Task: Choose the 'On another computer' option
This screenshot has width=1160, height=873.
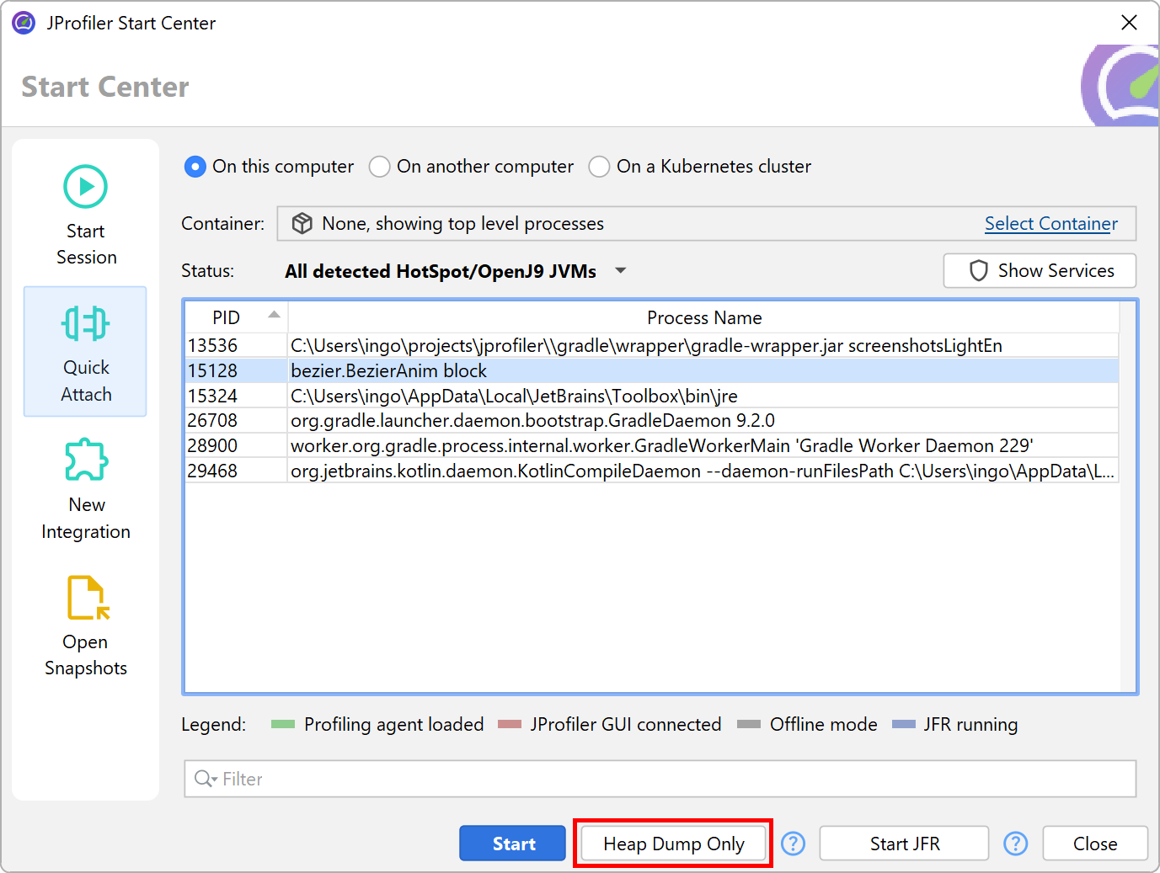Action: [x=380, y=167]
